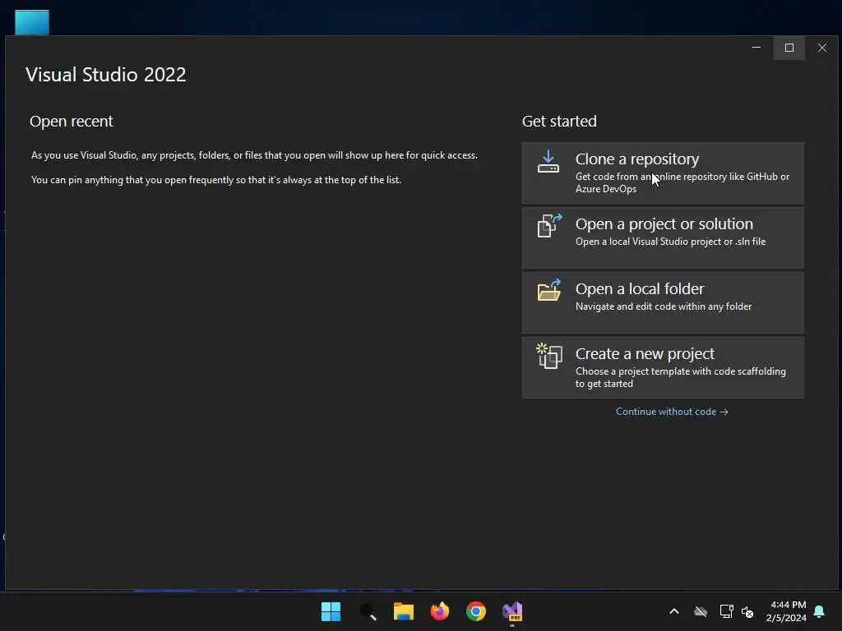Viewport: 842px width, 631px height.
Task: Follow the Continue without code link
Action: (672, 412)
